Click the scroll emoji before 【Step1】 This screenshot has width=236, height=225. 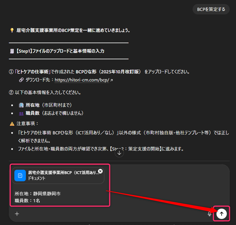coord(12,51)
